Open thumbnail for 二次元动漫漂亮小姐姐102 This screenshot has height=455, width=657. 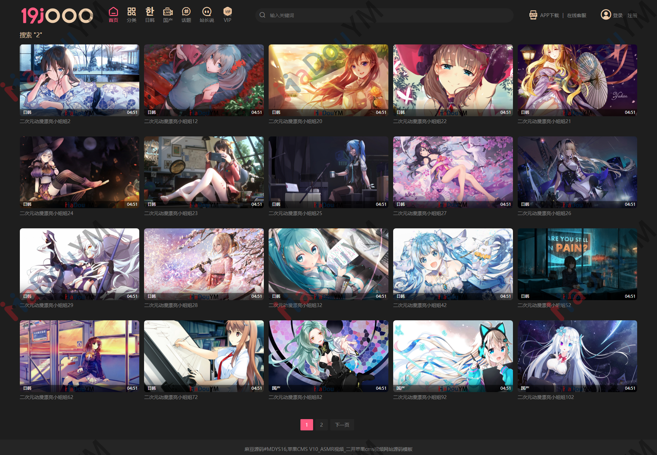pos(577,356)
